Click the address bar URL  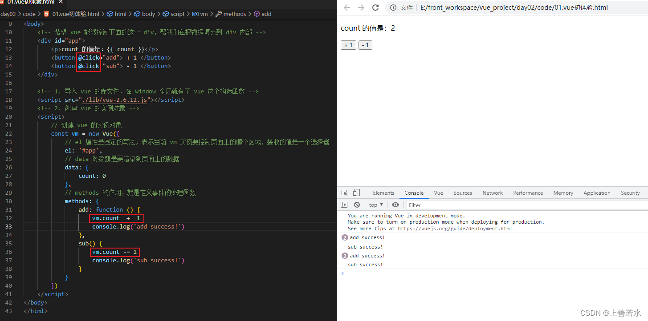coord(514,8)
